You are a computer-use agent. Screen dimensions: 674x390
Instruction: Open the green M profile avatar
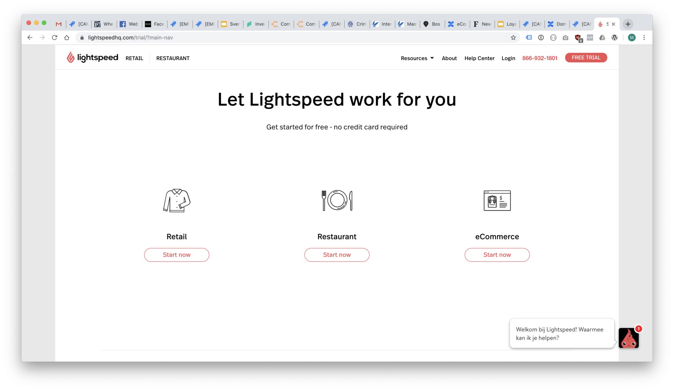tap(632, 37)
